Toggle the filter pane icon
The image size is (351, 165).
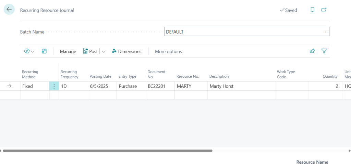[x=324, y=51]
